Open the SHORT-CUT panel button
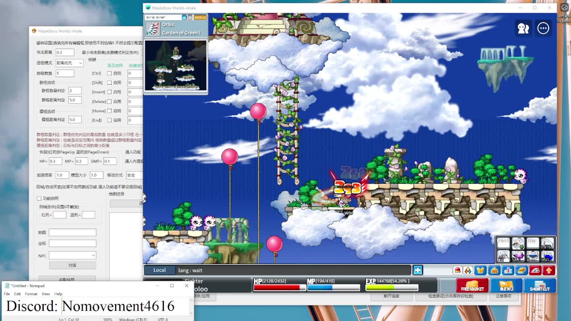 540,285
